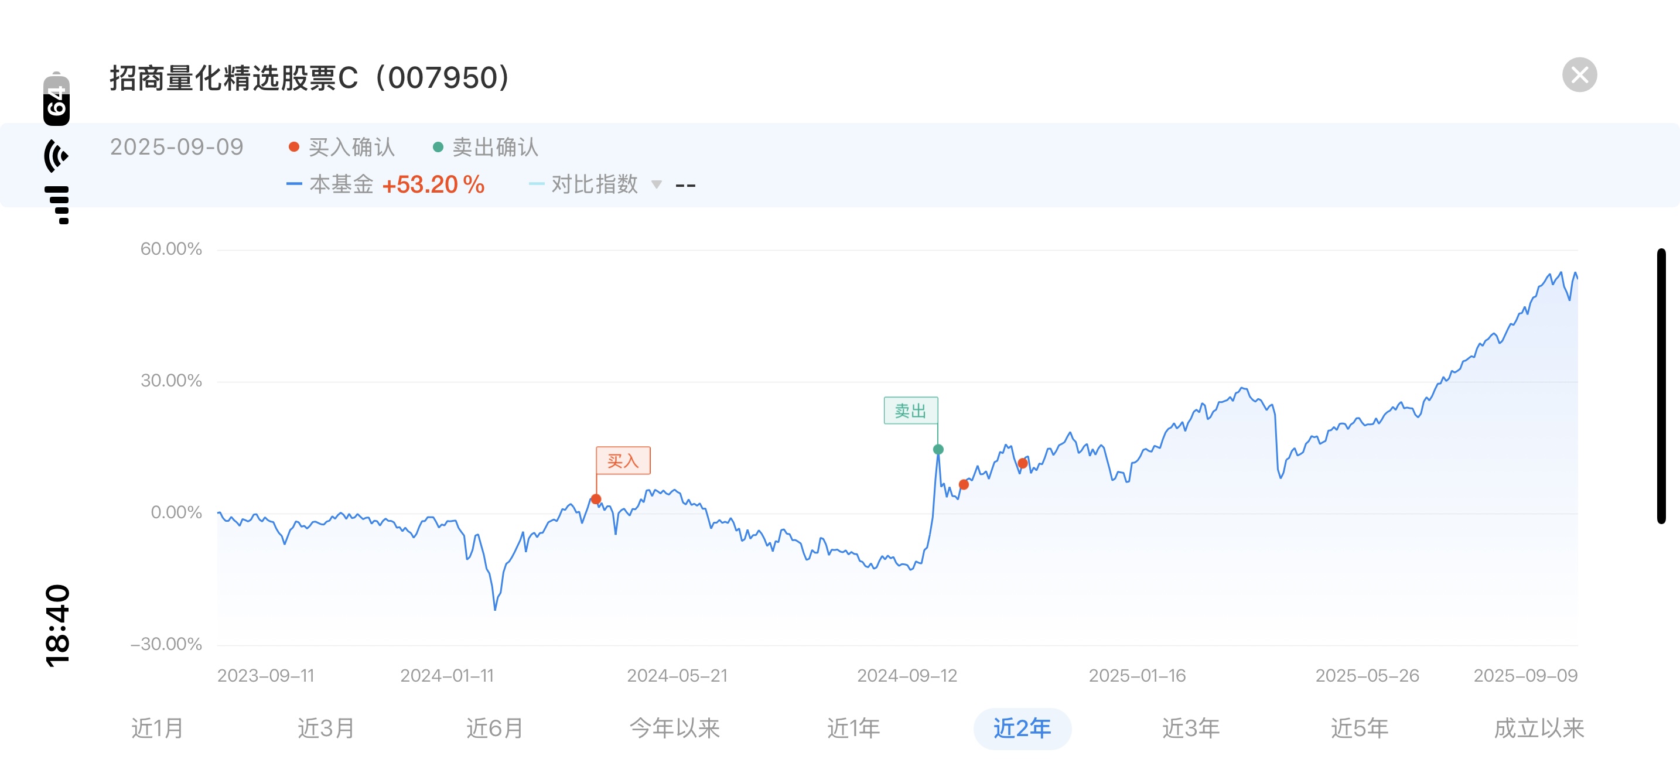Image resolution: width=1680 pixels, height=773 pixels.
Task: Open the 对比指数 dropdown arrow
Action: point(657,184)
